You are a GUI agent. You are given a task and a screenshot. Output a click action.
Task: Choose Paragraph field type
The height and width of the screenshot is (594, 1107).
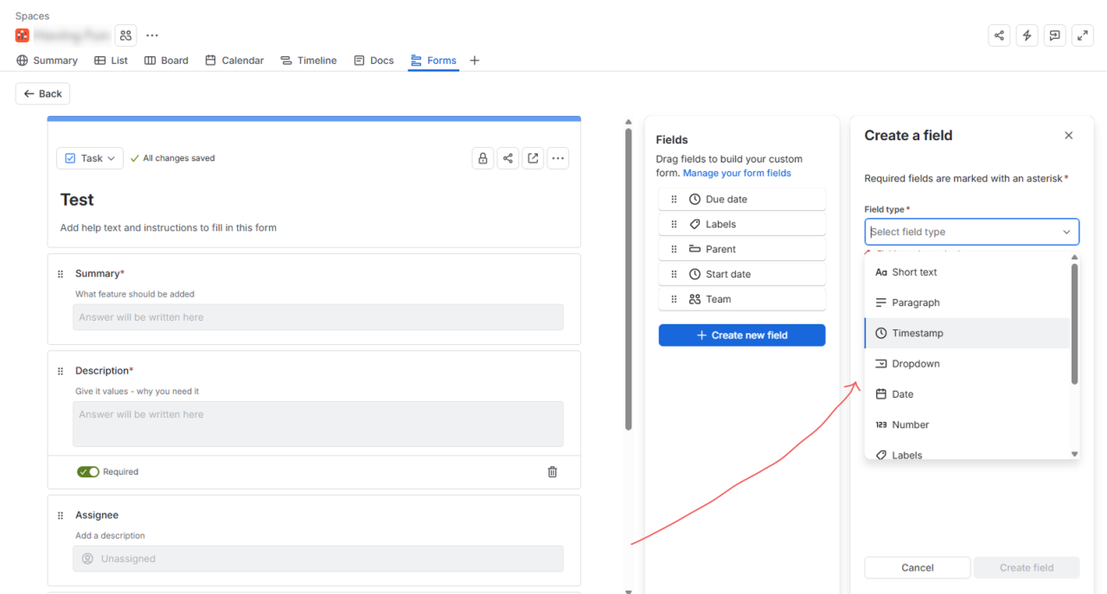(x=967, y=303)
